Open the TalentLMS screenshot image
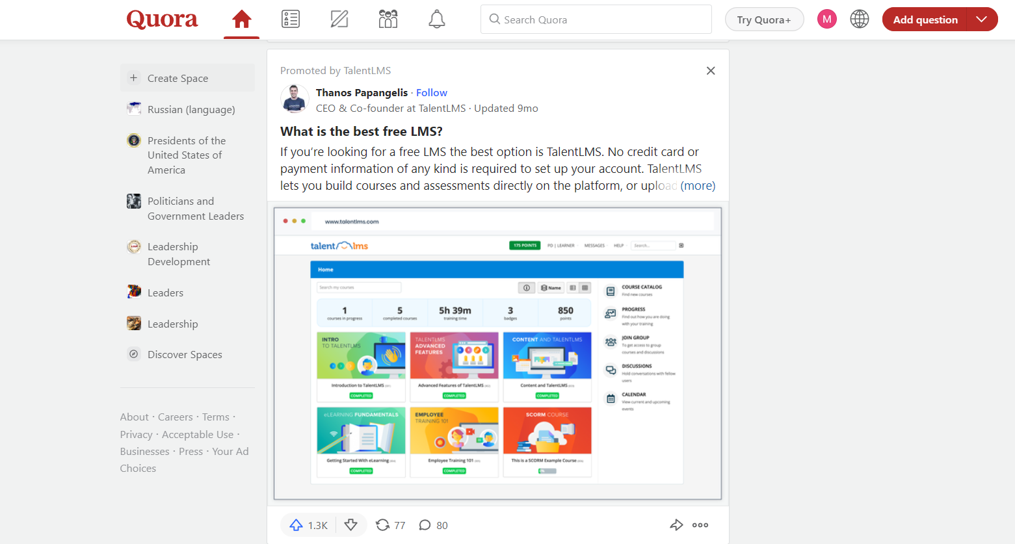Screen dimensions: 1015x544 point(498,354)
